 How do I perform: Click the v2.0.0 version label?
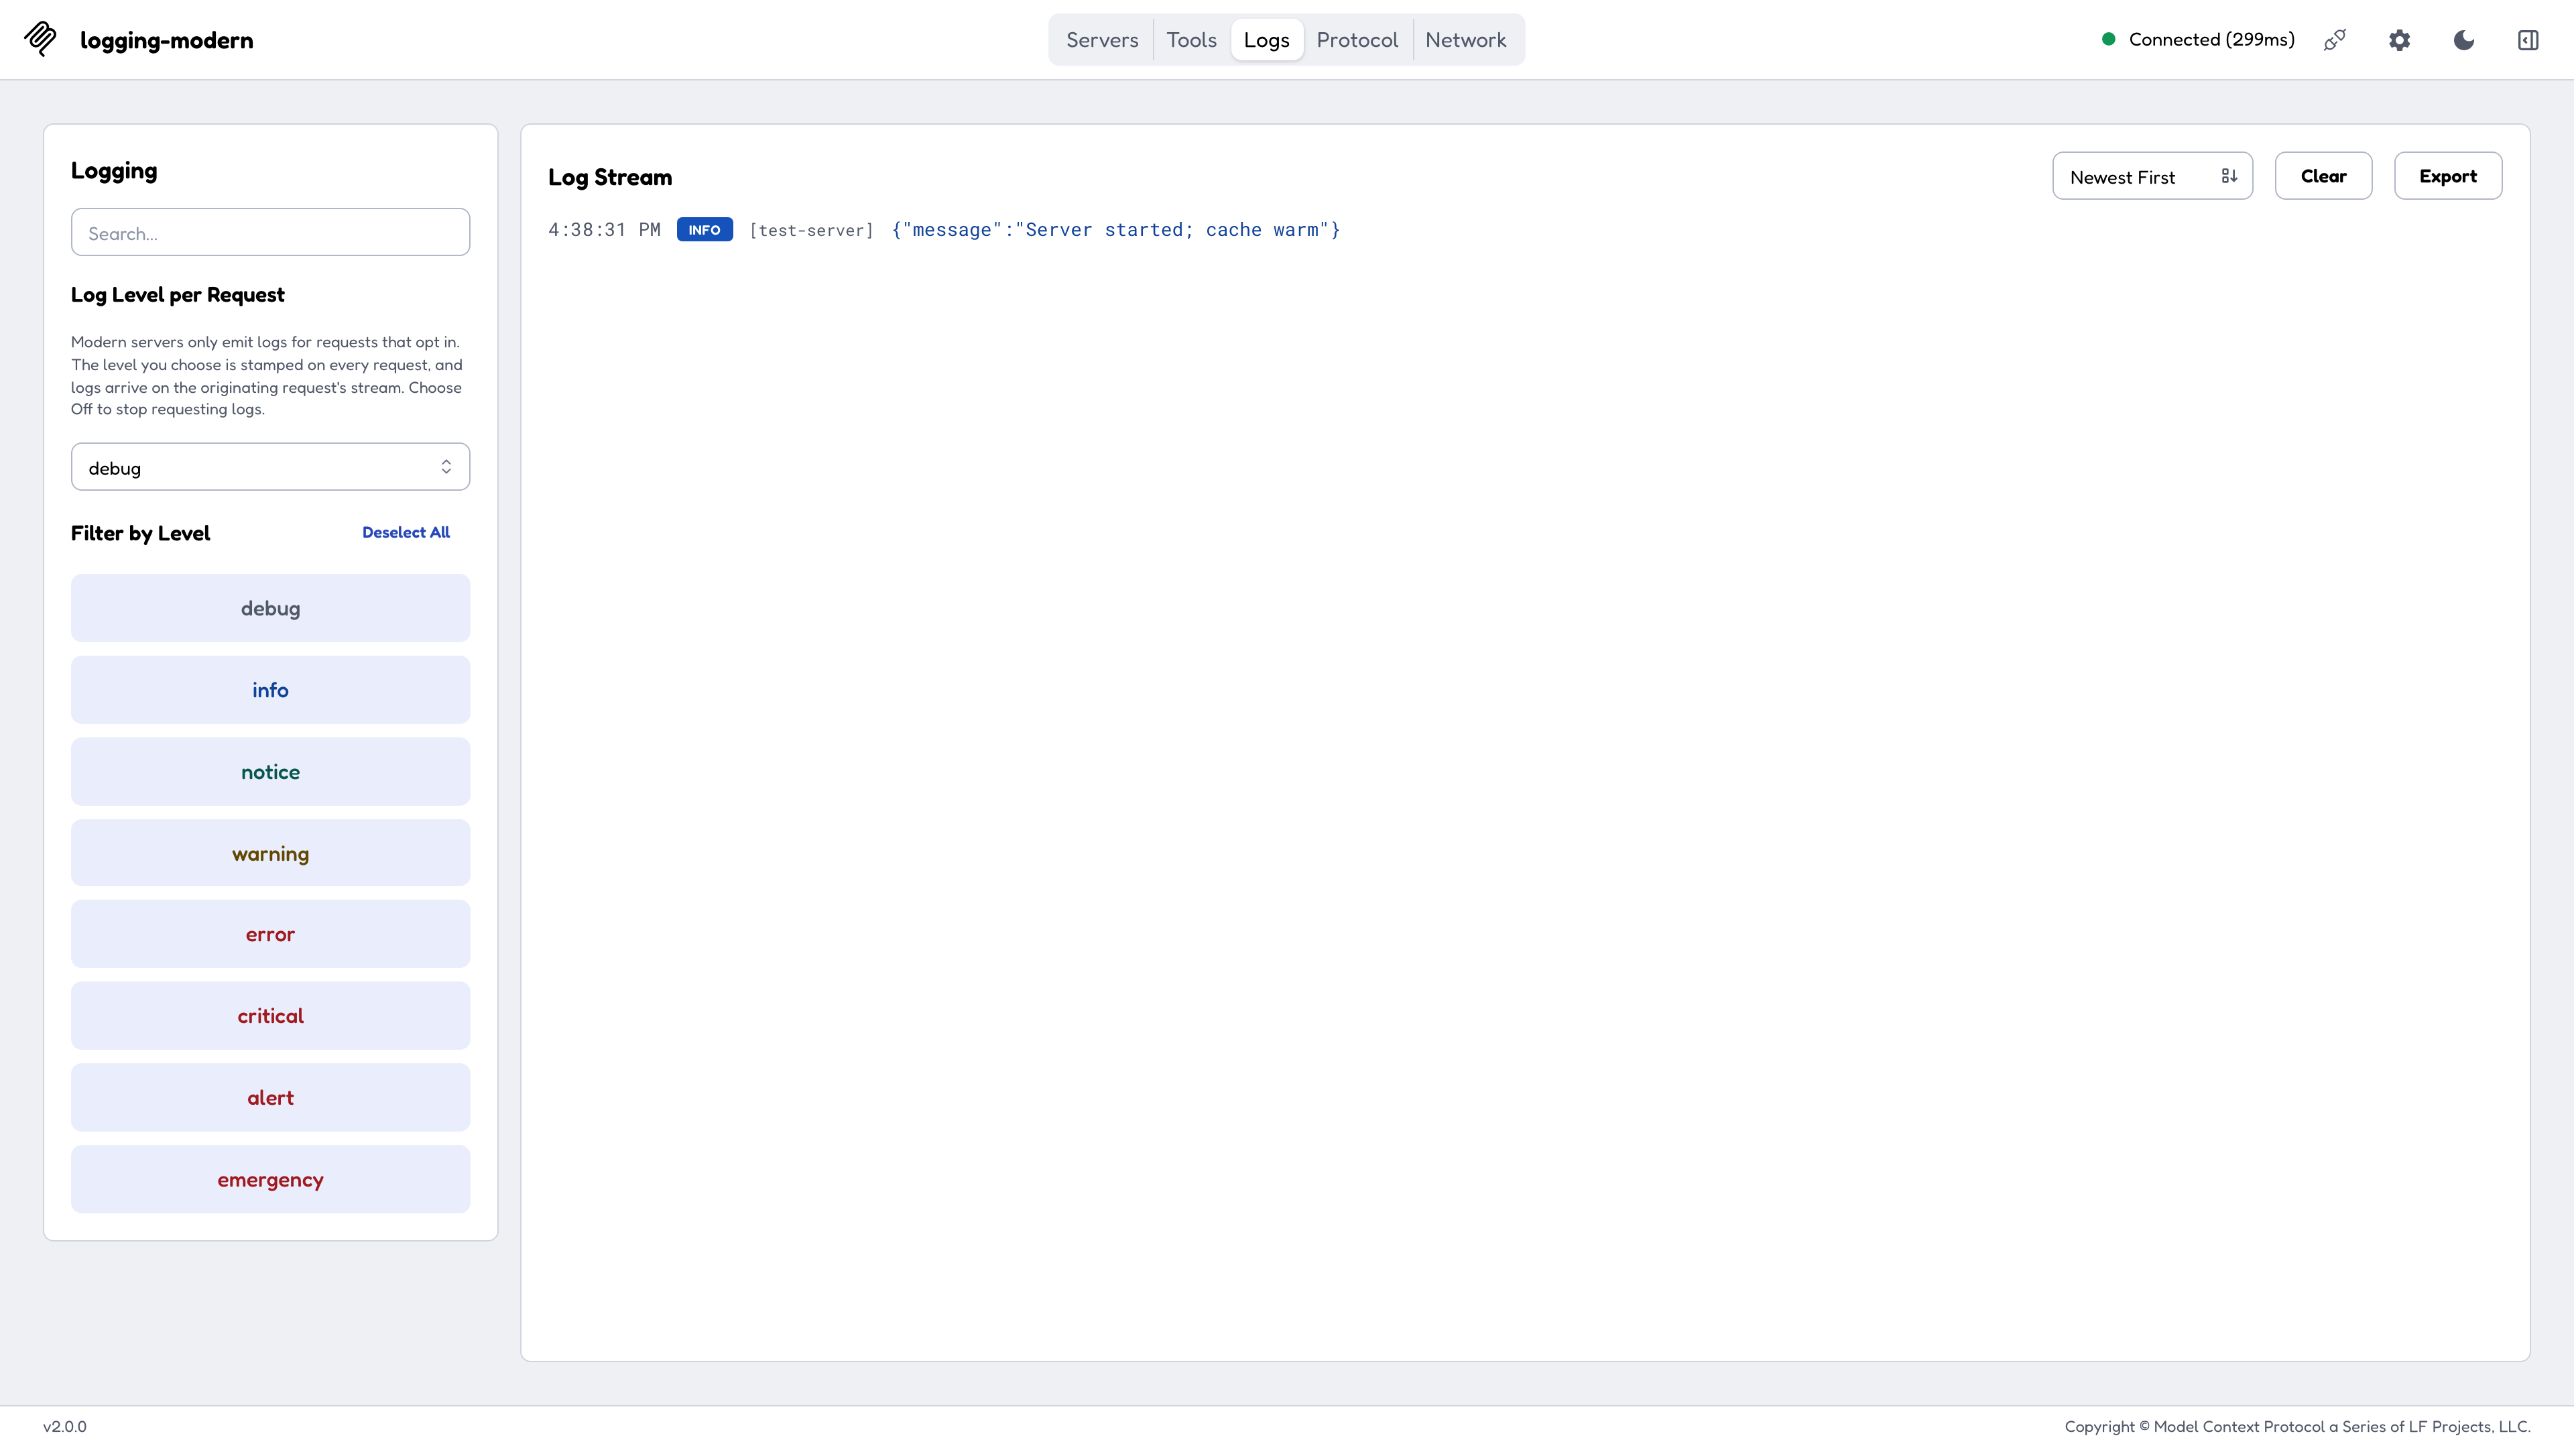click(65, 1426)
